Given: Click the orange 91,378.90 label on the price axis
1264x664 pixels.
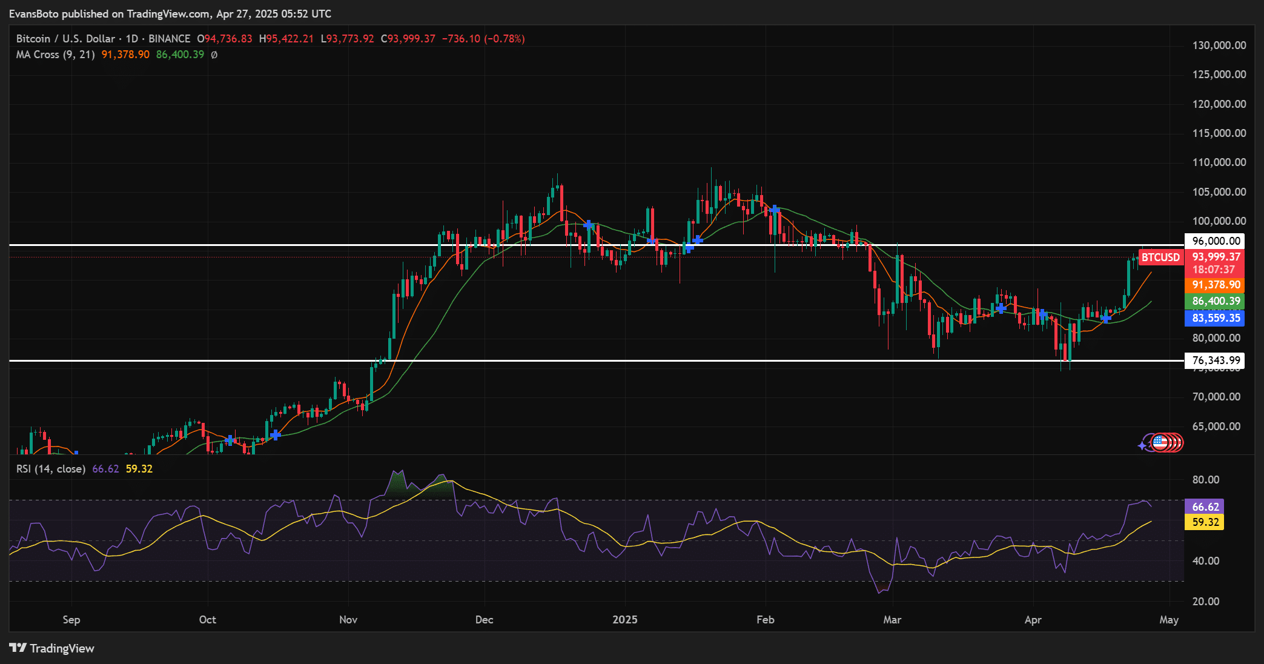Looking at the screenshot, I should click(x=1215, y=285).
